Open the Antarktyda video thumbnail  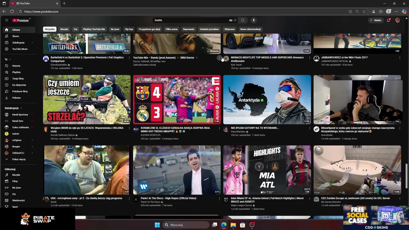267,100
